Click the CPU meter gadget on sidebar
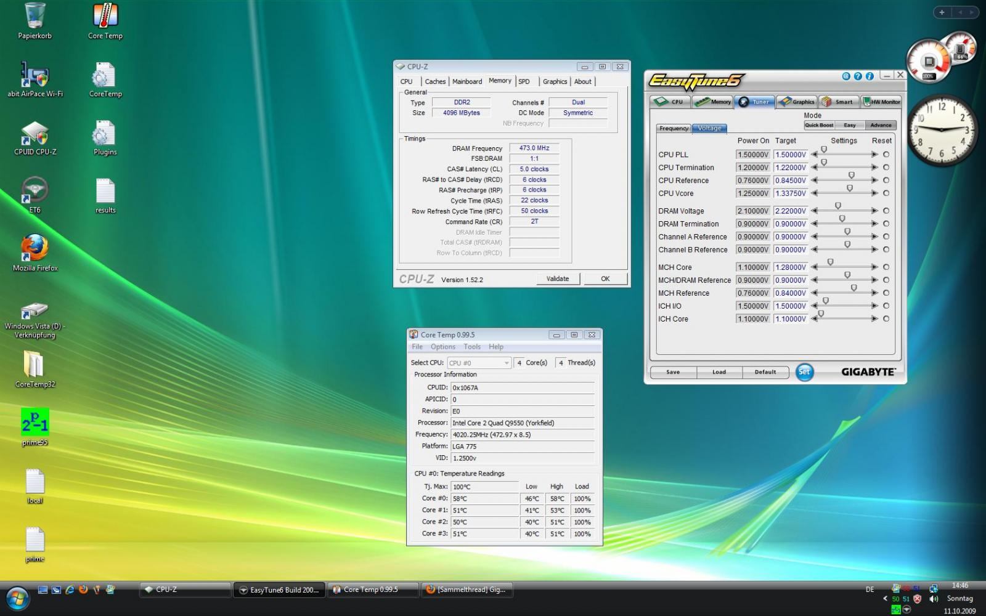Screen dimensions: 986x616 click(x=929, y=62)
